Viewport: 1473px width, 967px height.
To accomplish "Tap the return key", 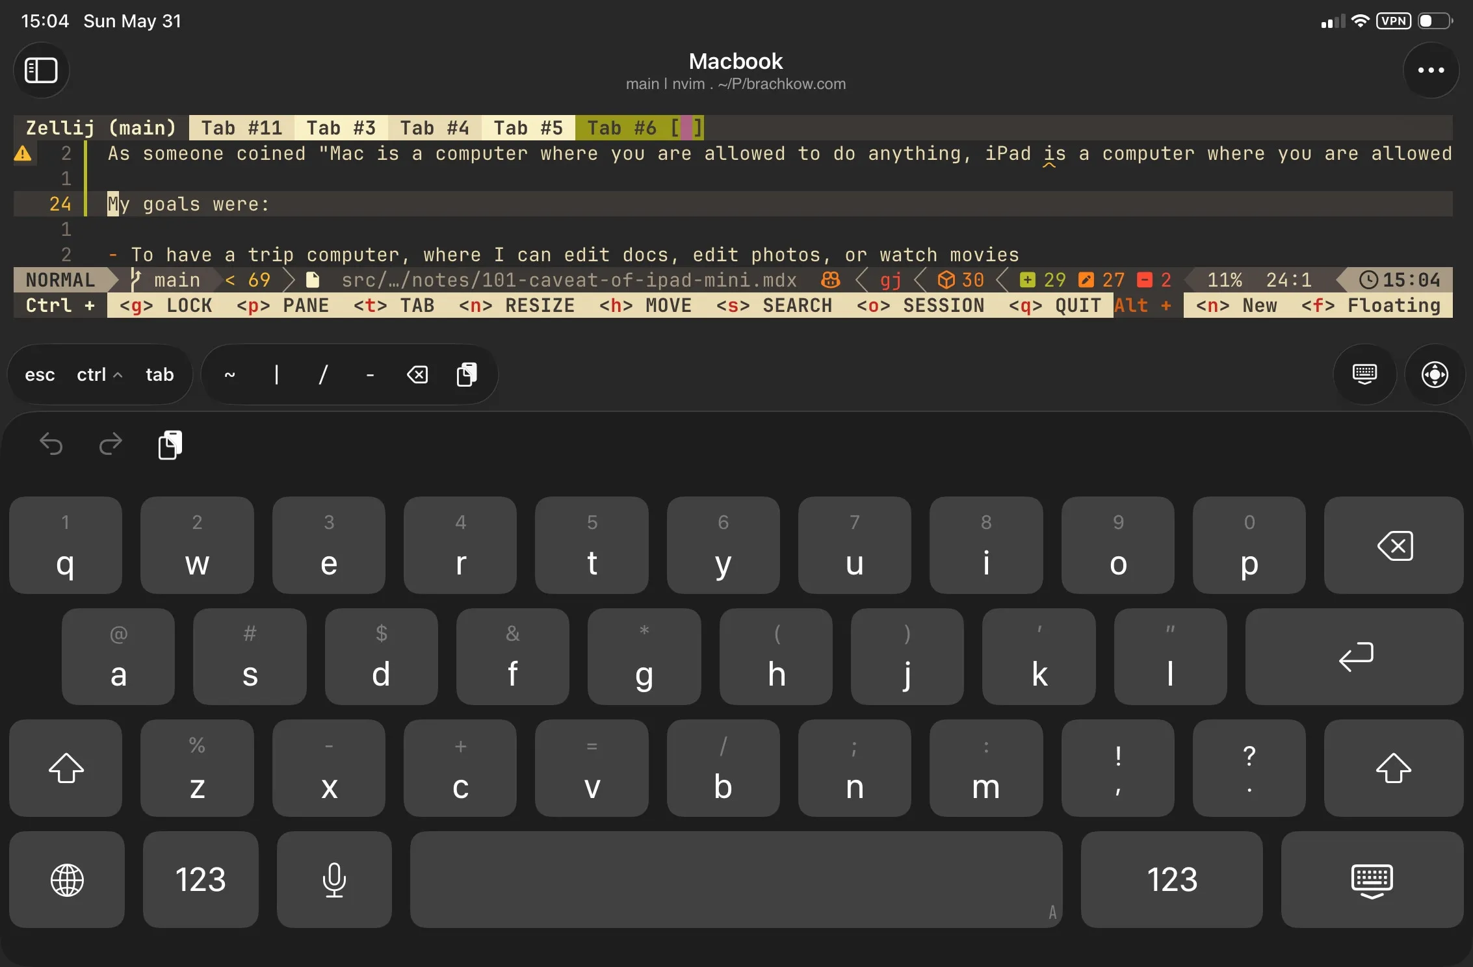I will [1355, 656].
